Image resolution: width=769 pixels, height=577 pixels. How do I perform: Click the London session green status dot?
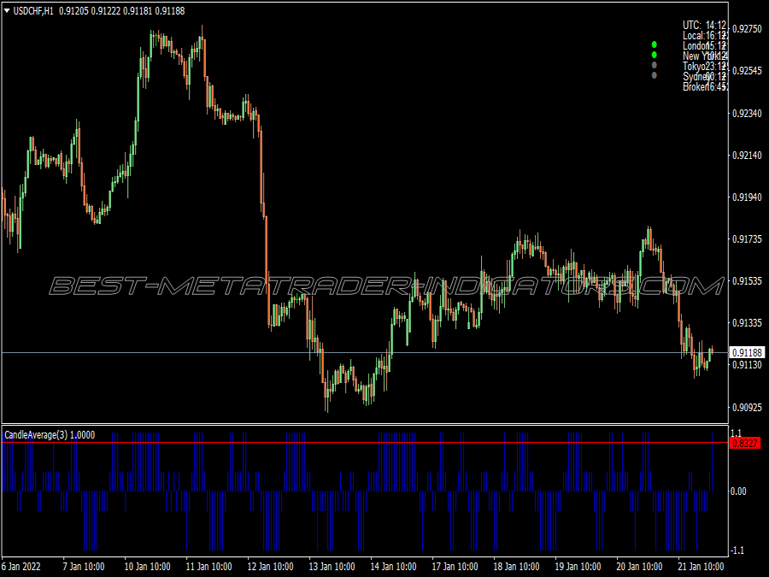click(654, 44)
